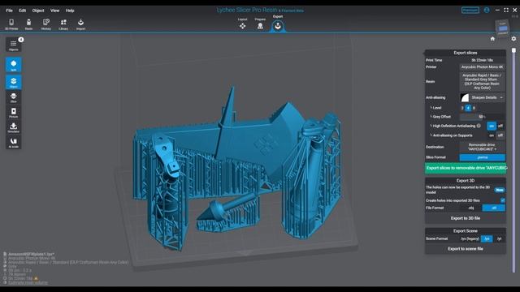The height and width of the screenshot is (292, 520).
Task: Switch to the Layout workspace
Action: pyautogui.click(x=242, y=24)
